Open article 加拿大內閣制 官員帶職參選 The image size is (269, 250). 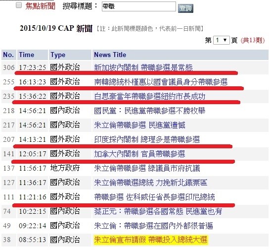pos(139,154)
